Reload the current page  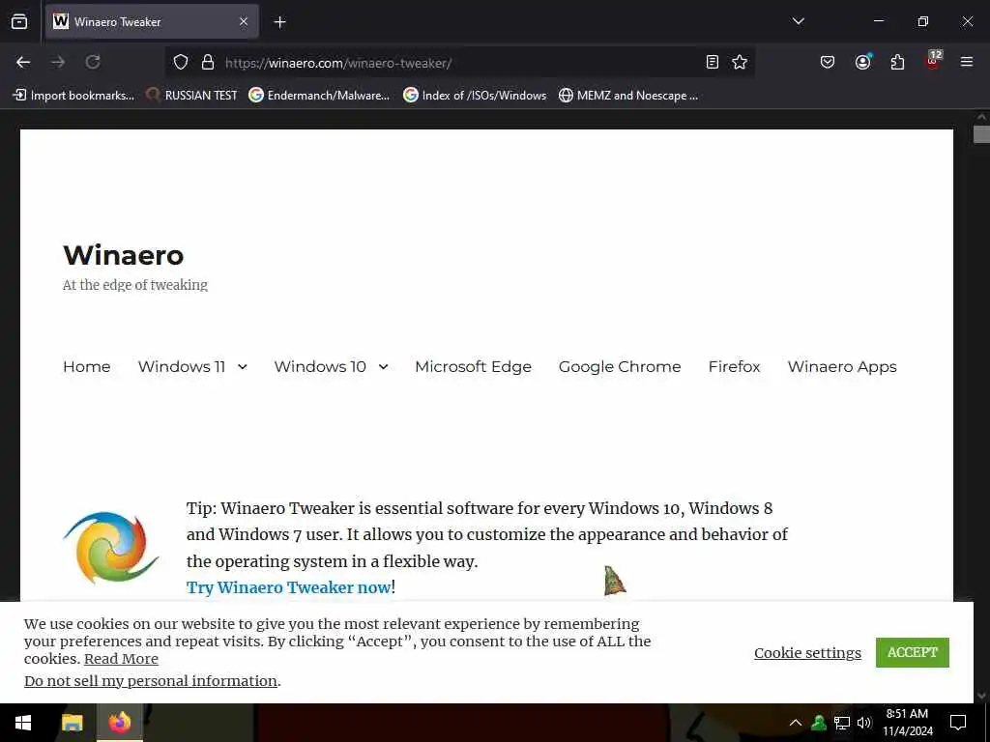pyautogui.click(x=93, y=62)
